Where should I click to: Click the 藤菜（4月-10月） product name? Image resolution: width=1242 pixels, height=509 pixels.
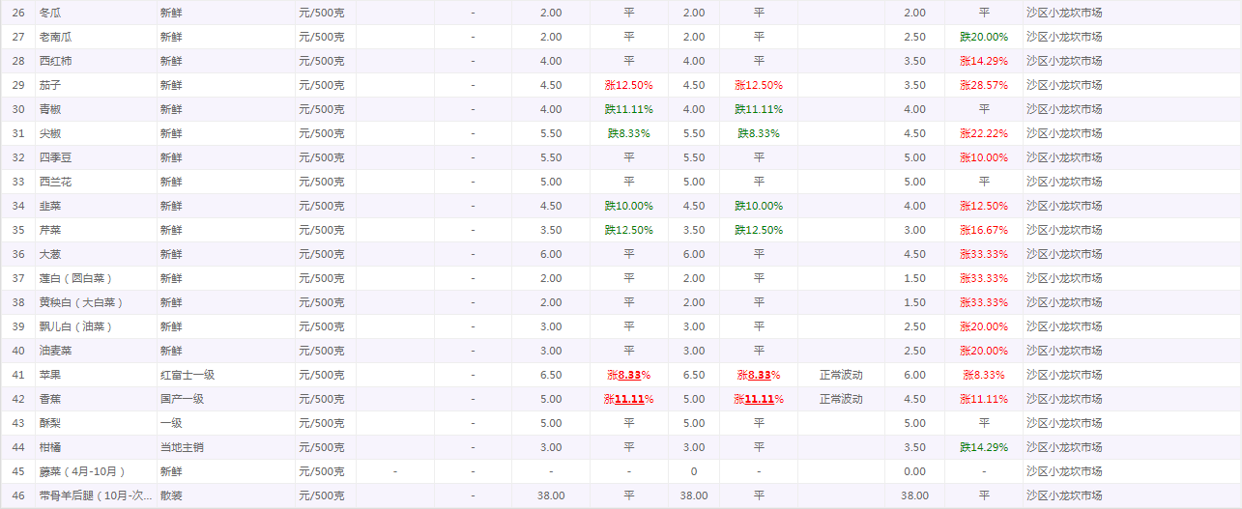(x=82, y=471)
